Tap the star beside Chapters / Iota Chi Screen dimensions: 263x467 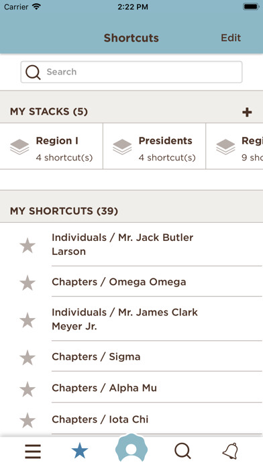(x=28, y=420)
